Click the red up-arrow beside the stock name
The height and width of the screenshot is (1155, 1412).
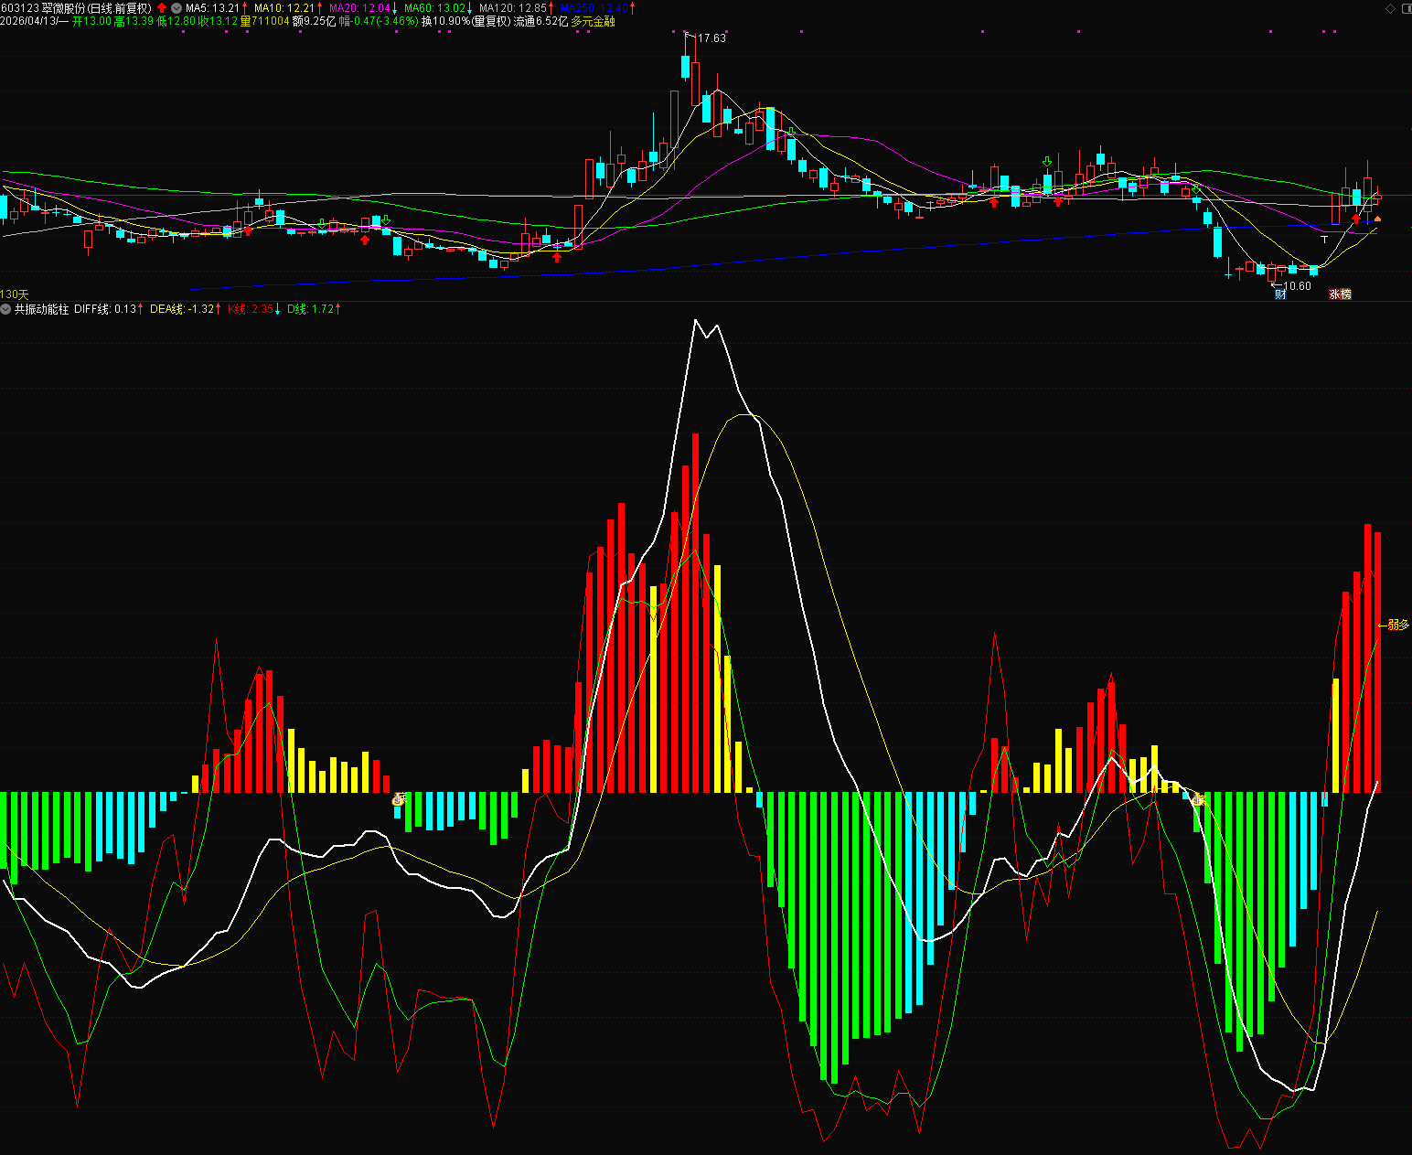point(162,8)
